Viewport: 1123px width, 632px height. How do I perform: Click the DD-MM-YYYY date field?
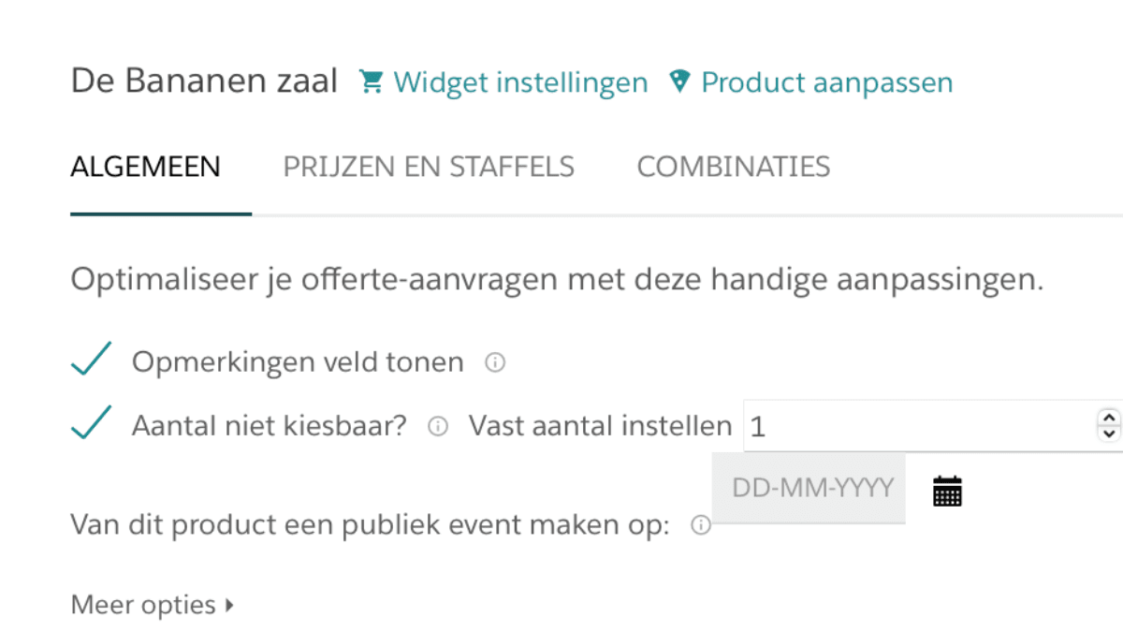coord(809,488)
